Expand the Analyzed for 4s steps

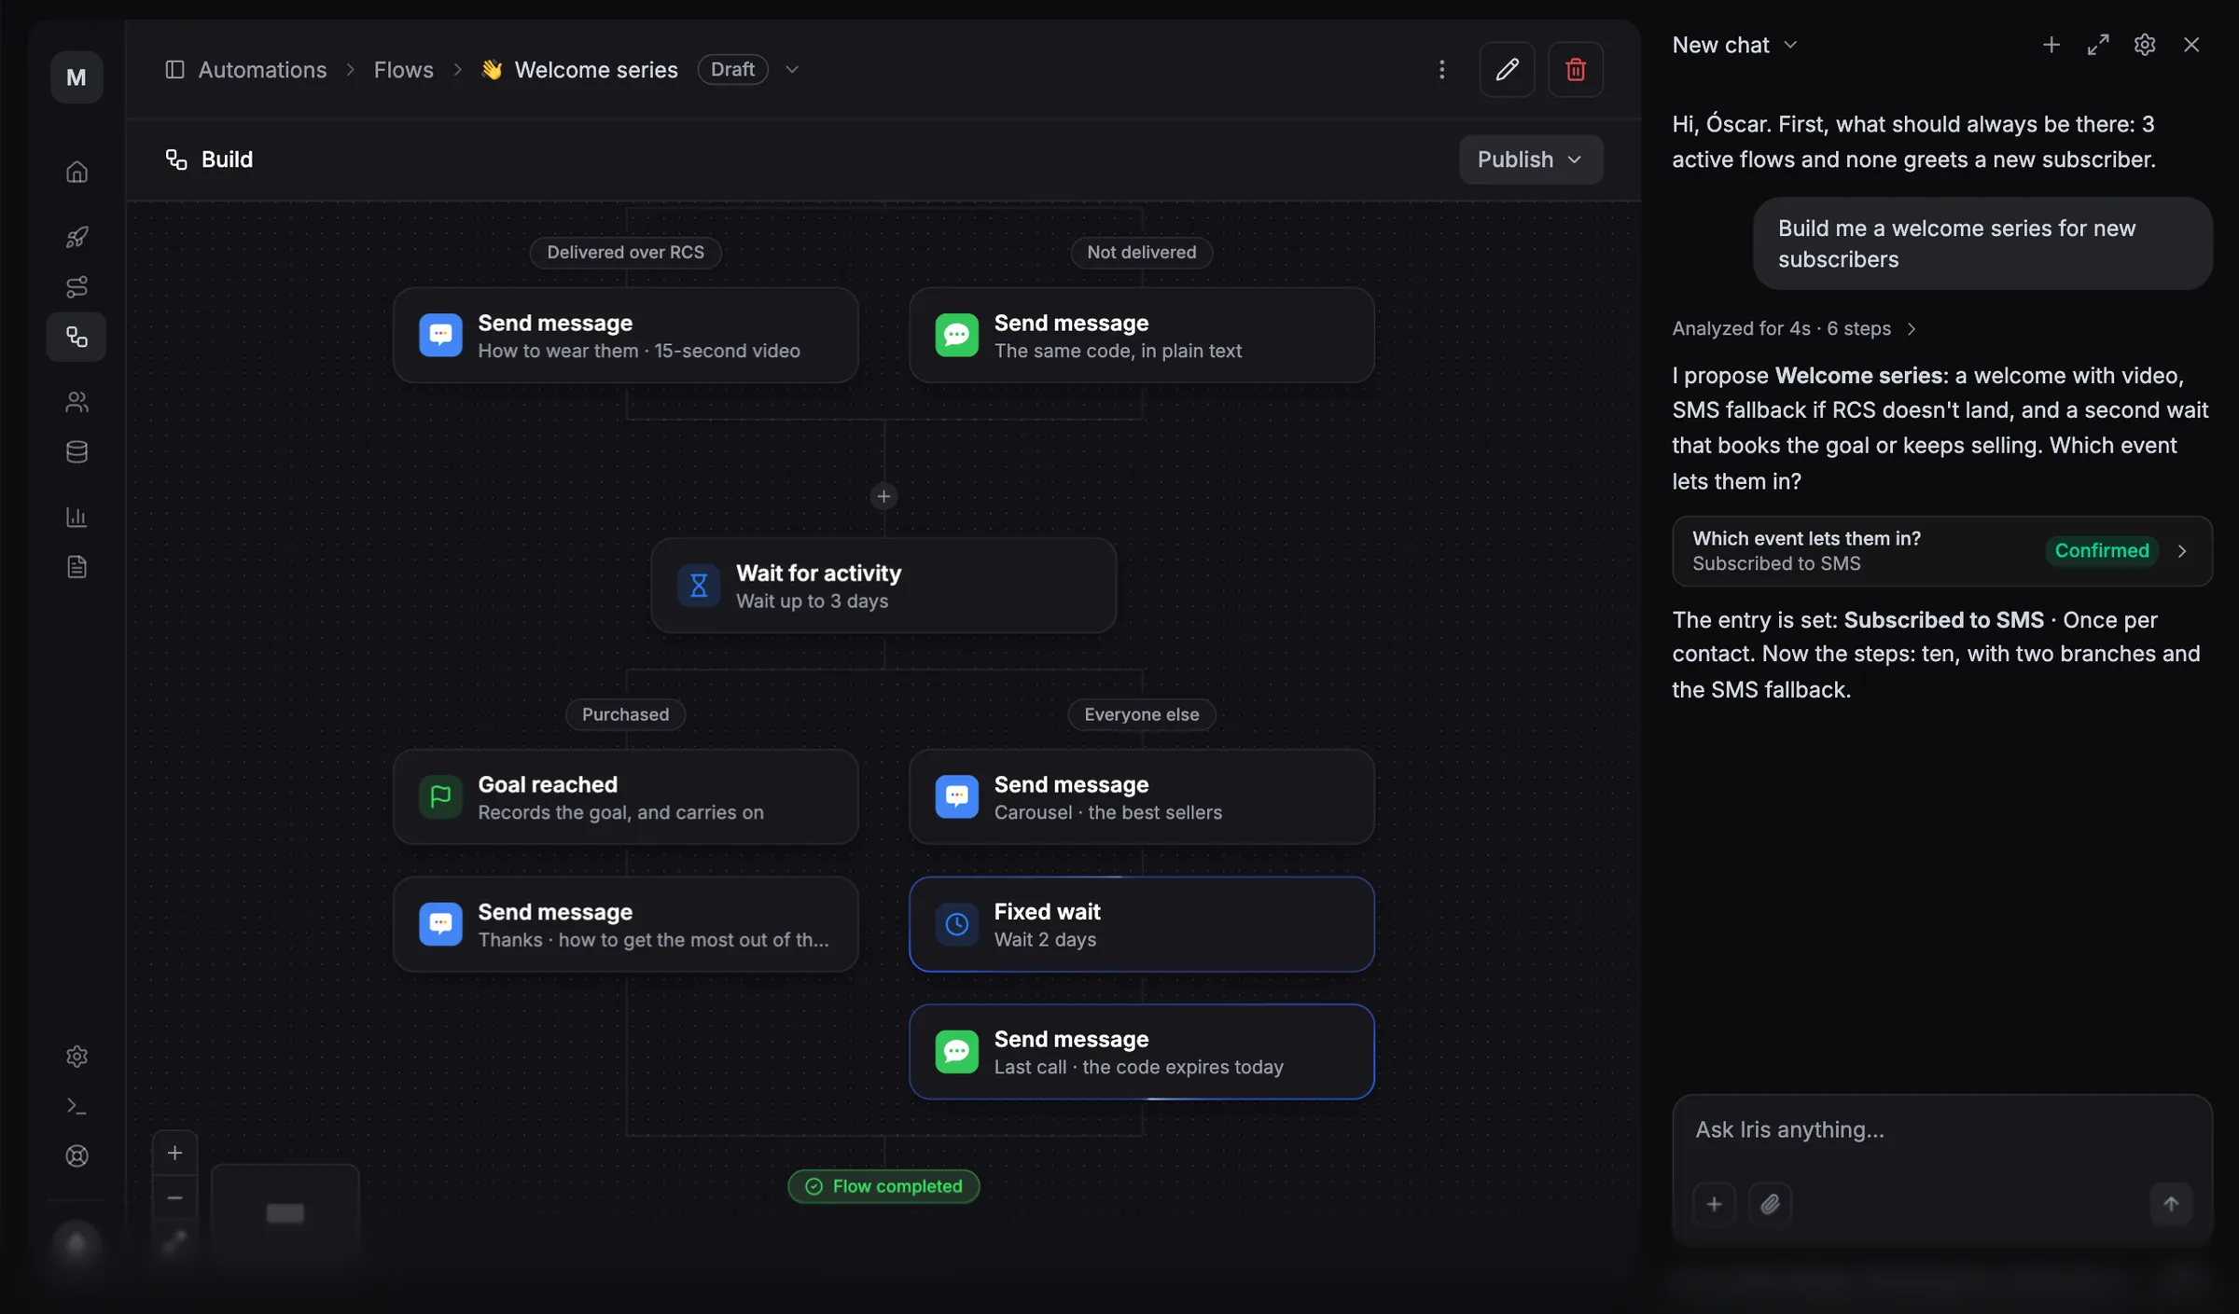1794,328
